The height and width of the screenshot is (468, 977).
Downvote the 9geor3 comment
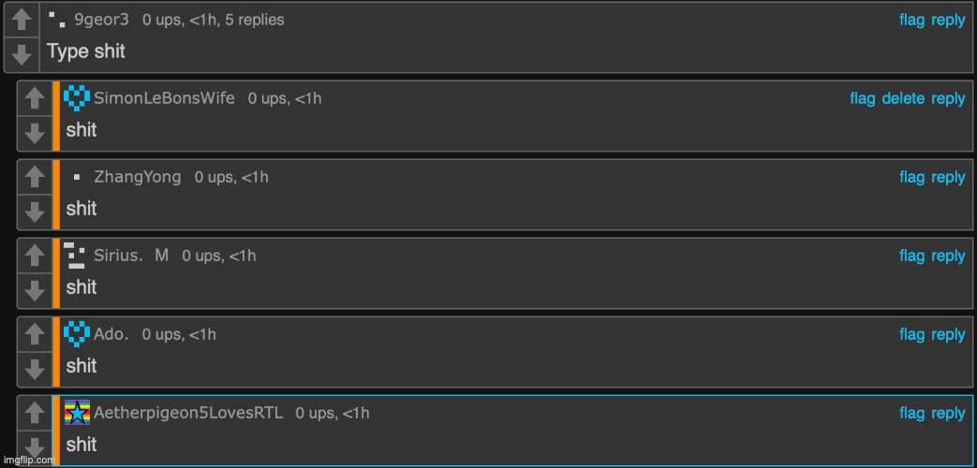click(22, 55)
